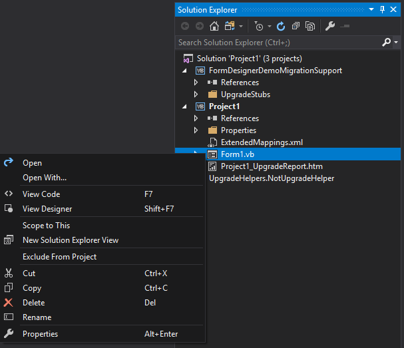Click the Properties wrench toolbar icon
This screenshot has height=348, width=404.
tap(330, 26)
